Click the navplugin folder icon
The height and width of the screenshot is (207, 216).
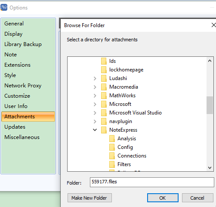pos(104,121)
